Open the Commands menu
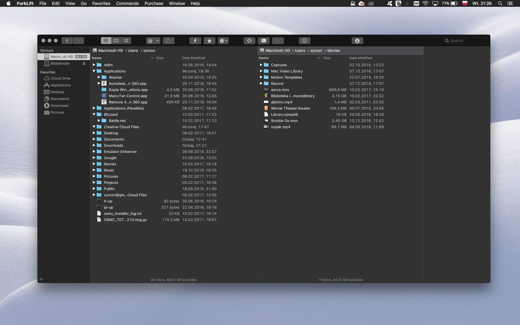The width and height of the screenshot is (520, 325). coord(127,3)
